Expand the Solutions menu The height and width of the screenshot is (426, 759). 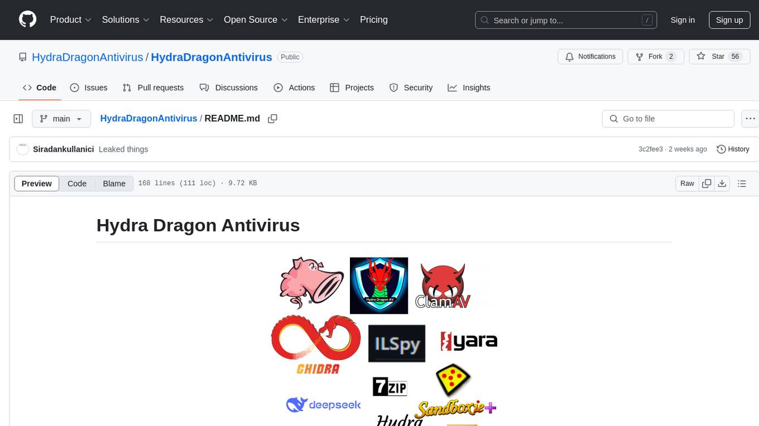point(126,20)
